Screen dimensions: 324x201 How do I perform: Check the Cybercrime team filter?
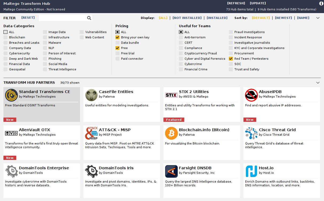click(x=181, y=64)
